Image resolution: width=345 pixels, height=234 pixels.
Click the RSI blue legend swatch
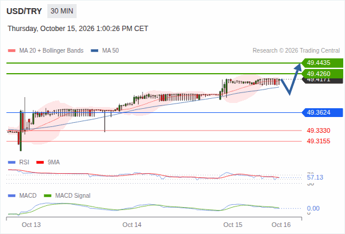12,163
